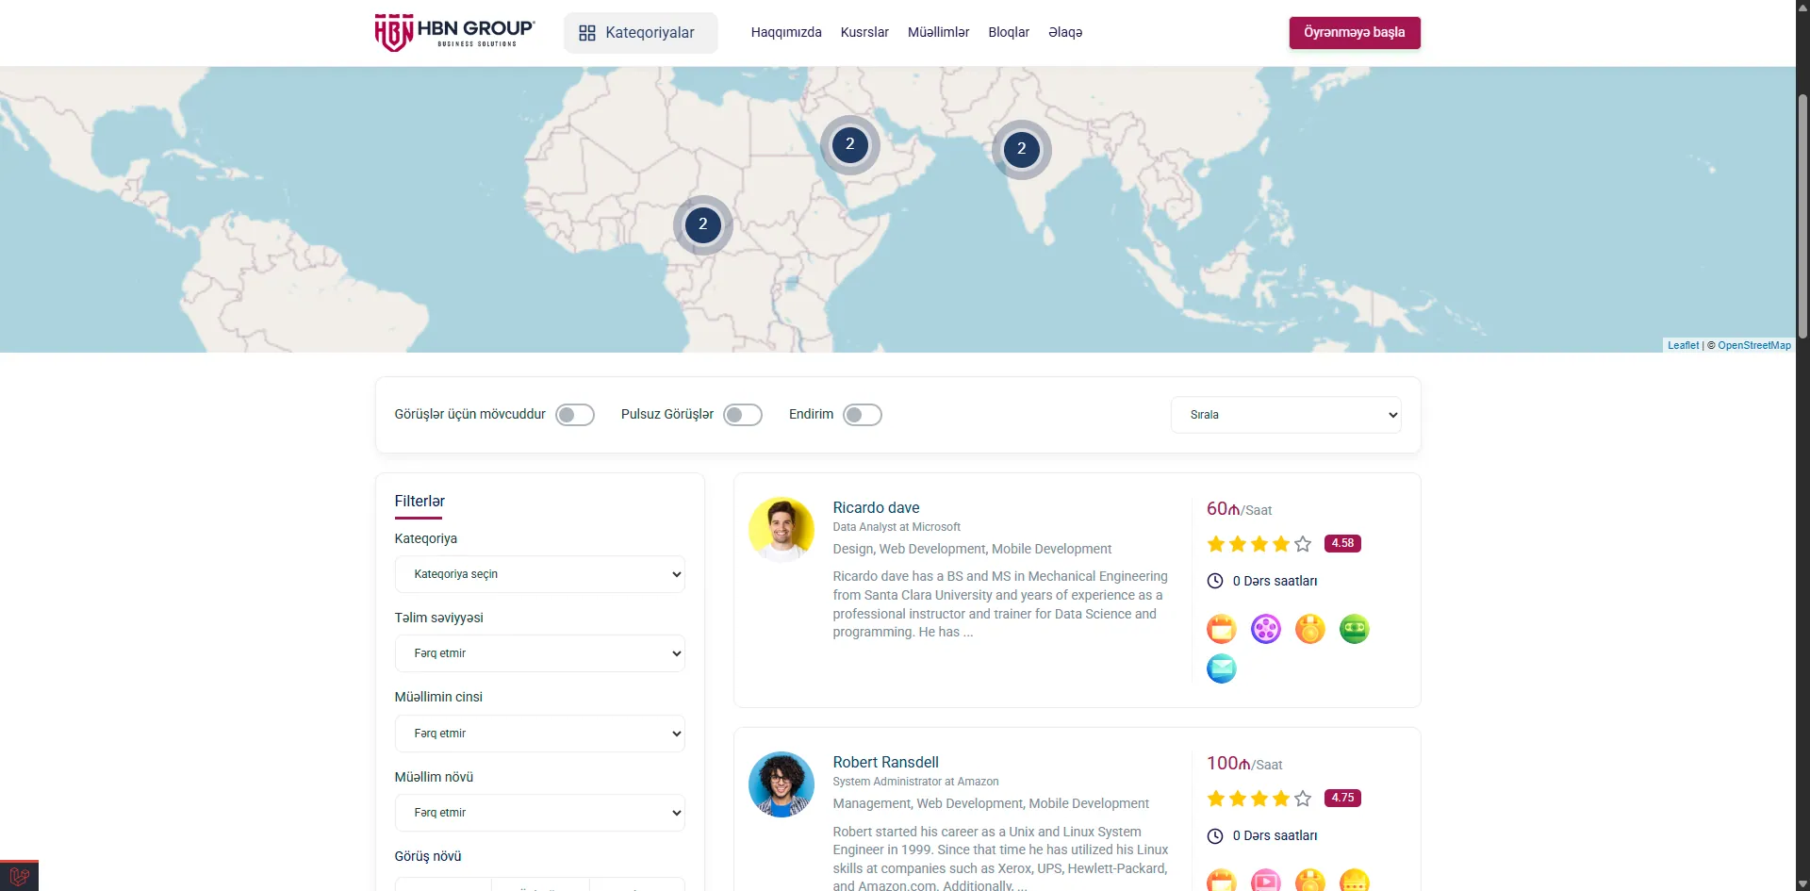
Task: Open the Sırala sorting dropdown
Action: coord(1286,415)
